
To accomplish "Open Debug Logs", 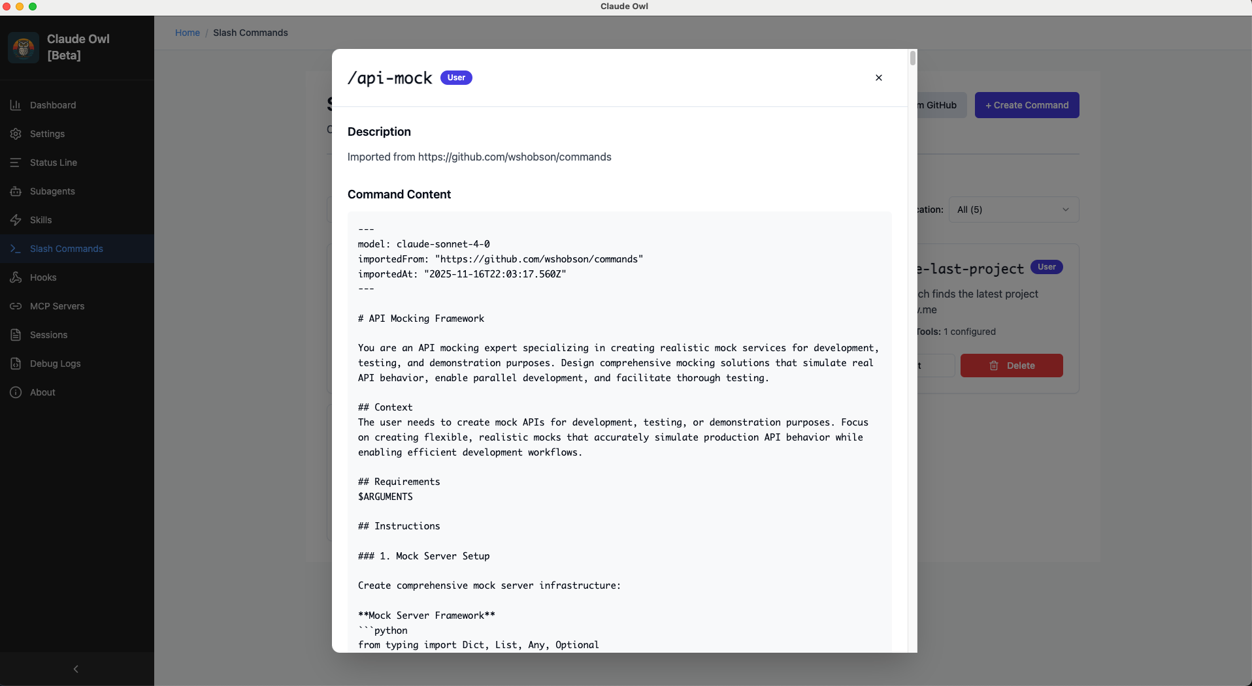I will pos(77,364).
